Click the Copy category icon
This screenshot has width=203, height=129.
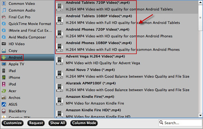(4, 51)
